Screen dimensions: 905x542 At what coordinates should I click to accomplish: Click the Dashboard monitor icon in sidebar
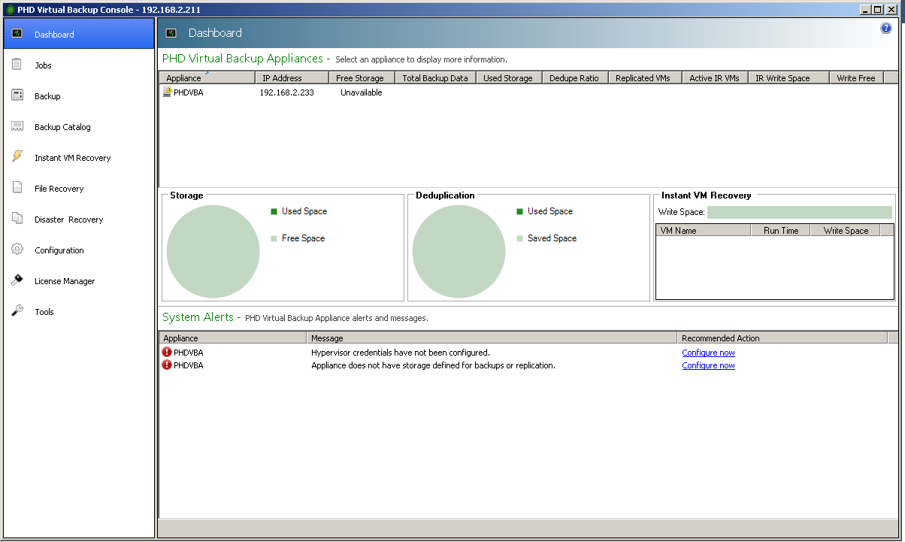click(17, 34)
